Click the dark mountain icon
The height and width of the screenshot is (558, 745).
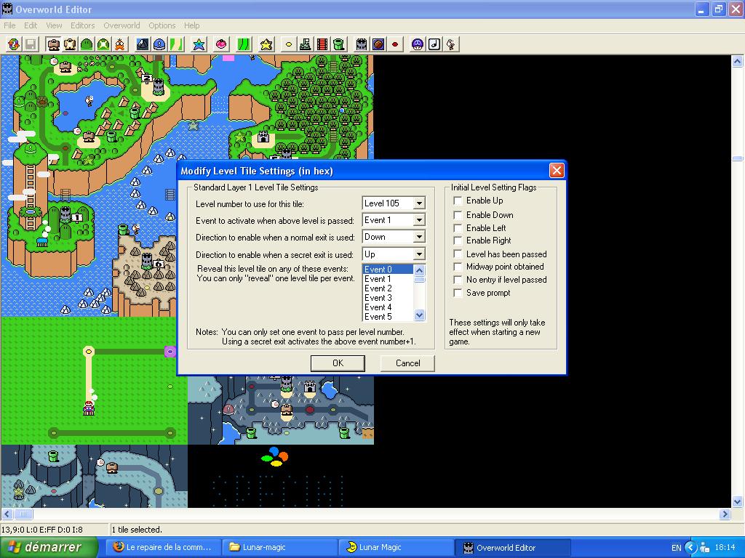pyautogui.click(x=143, y=44)
